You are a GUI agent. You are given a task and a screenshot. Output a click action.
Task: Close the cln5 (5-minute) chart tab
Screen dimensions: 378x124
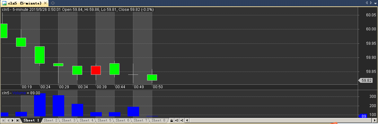pos(45,3)
